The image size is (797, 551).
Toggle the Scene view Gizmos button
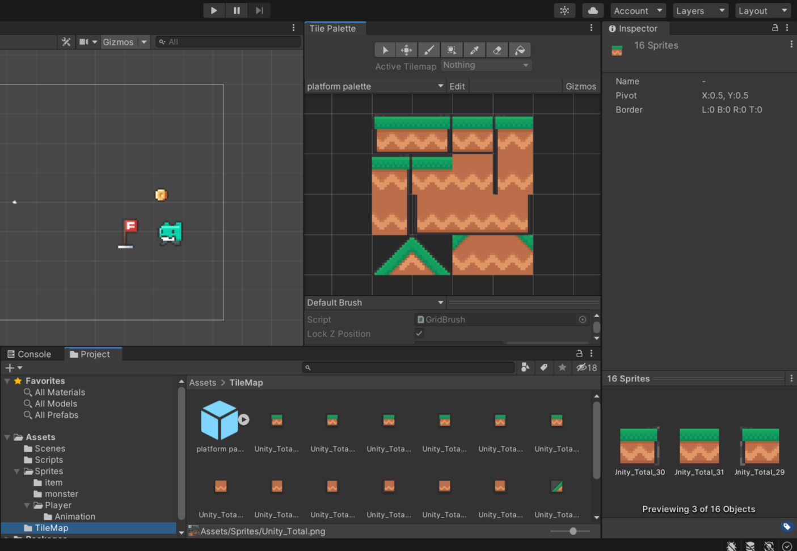coord(118,42)
